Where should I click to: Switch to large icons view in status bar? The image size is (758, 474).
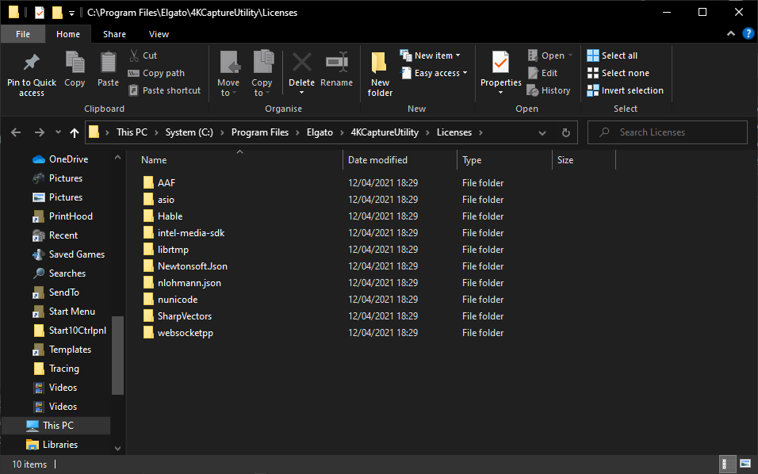click(745, 464)
